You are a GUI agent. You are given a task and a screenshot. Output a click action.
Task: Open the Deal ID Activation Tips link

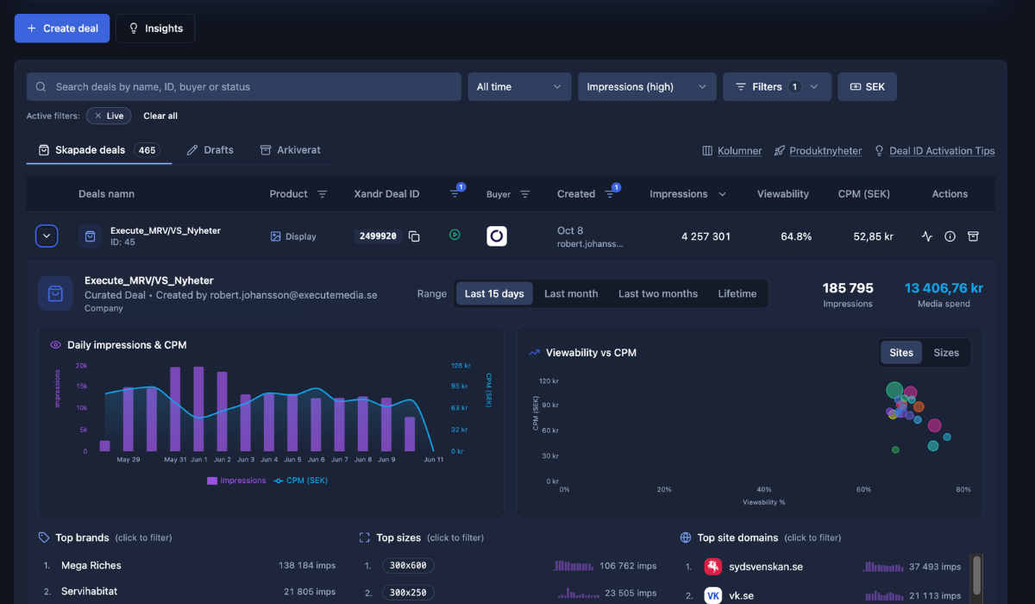click(935, 151)
